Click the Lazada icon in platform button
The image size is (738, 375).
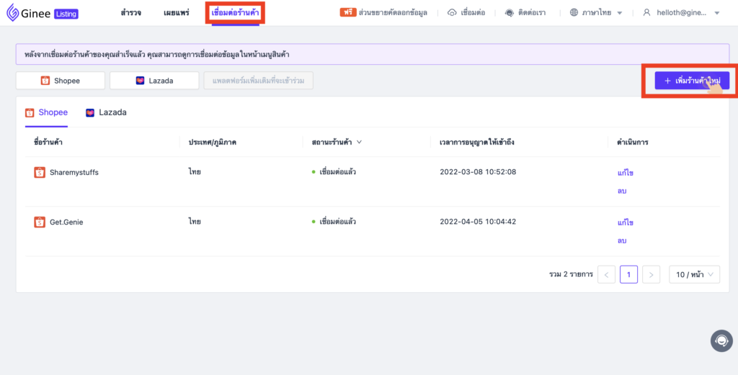click(x=140, y=81)
